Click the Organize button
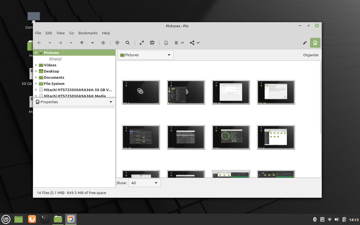Screen dimensions: 360x225 pos(311,55)
